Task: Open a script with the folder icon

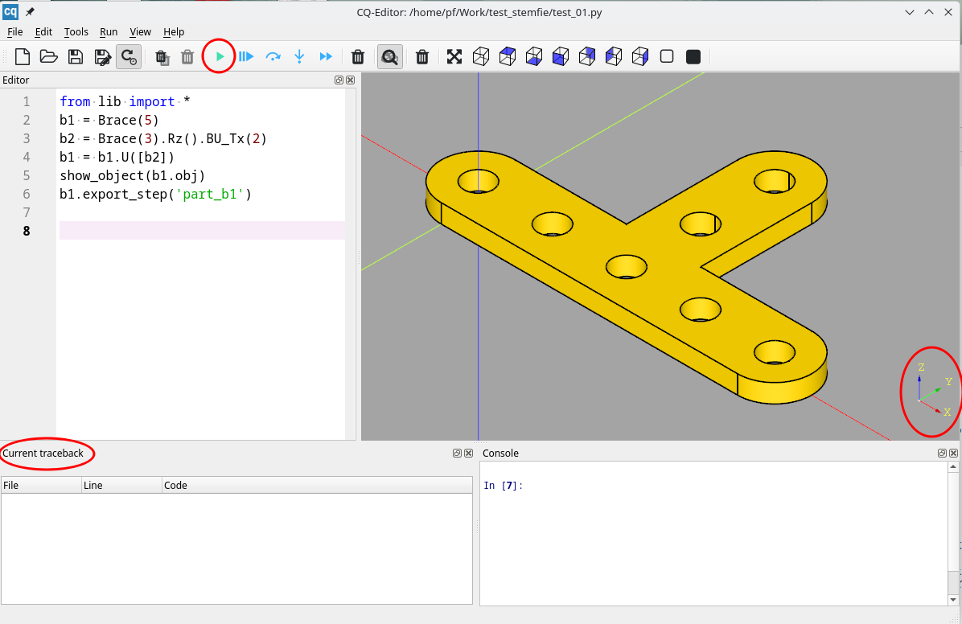Action: click(x=49, y=56)
